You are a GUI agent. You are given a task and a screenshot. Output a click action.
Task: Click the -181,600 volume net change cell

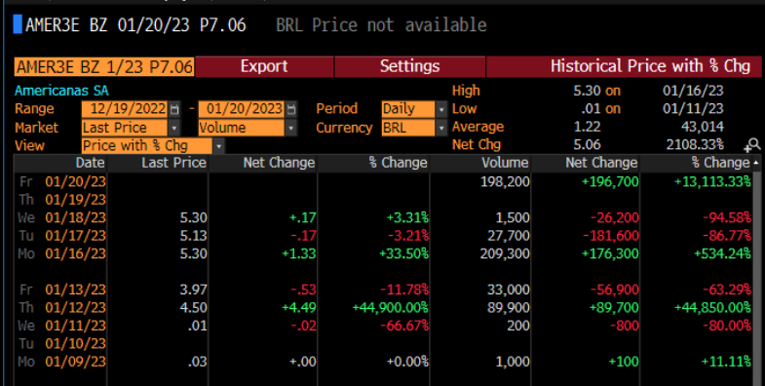[x=611, y=236]
